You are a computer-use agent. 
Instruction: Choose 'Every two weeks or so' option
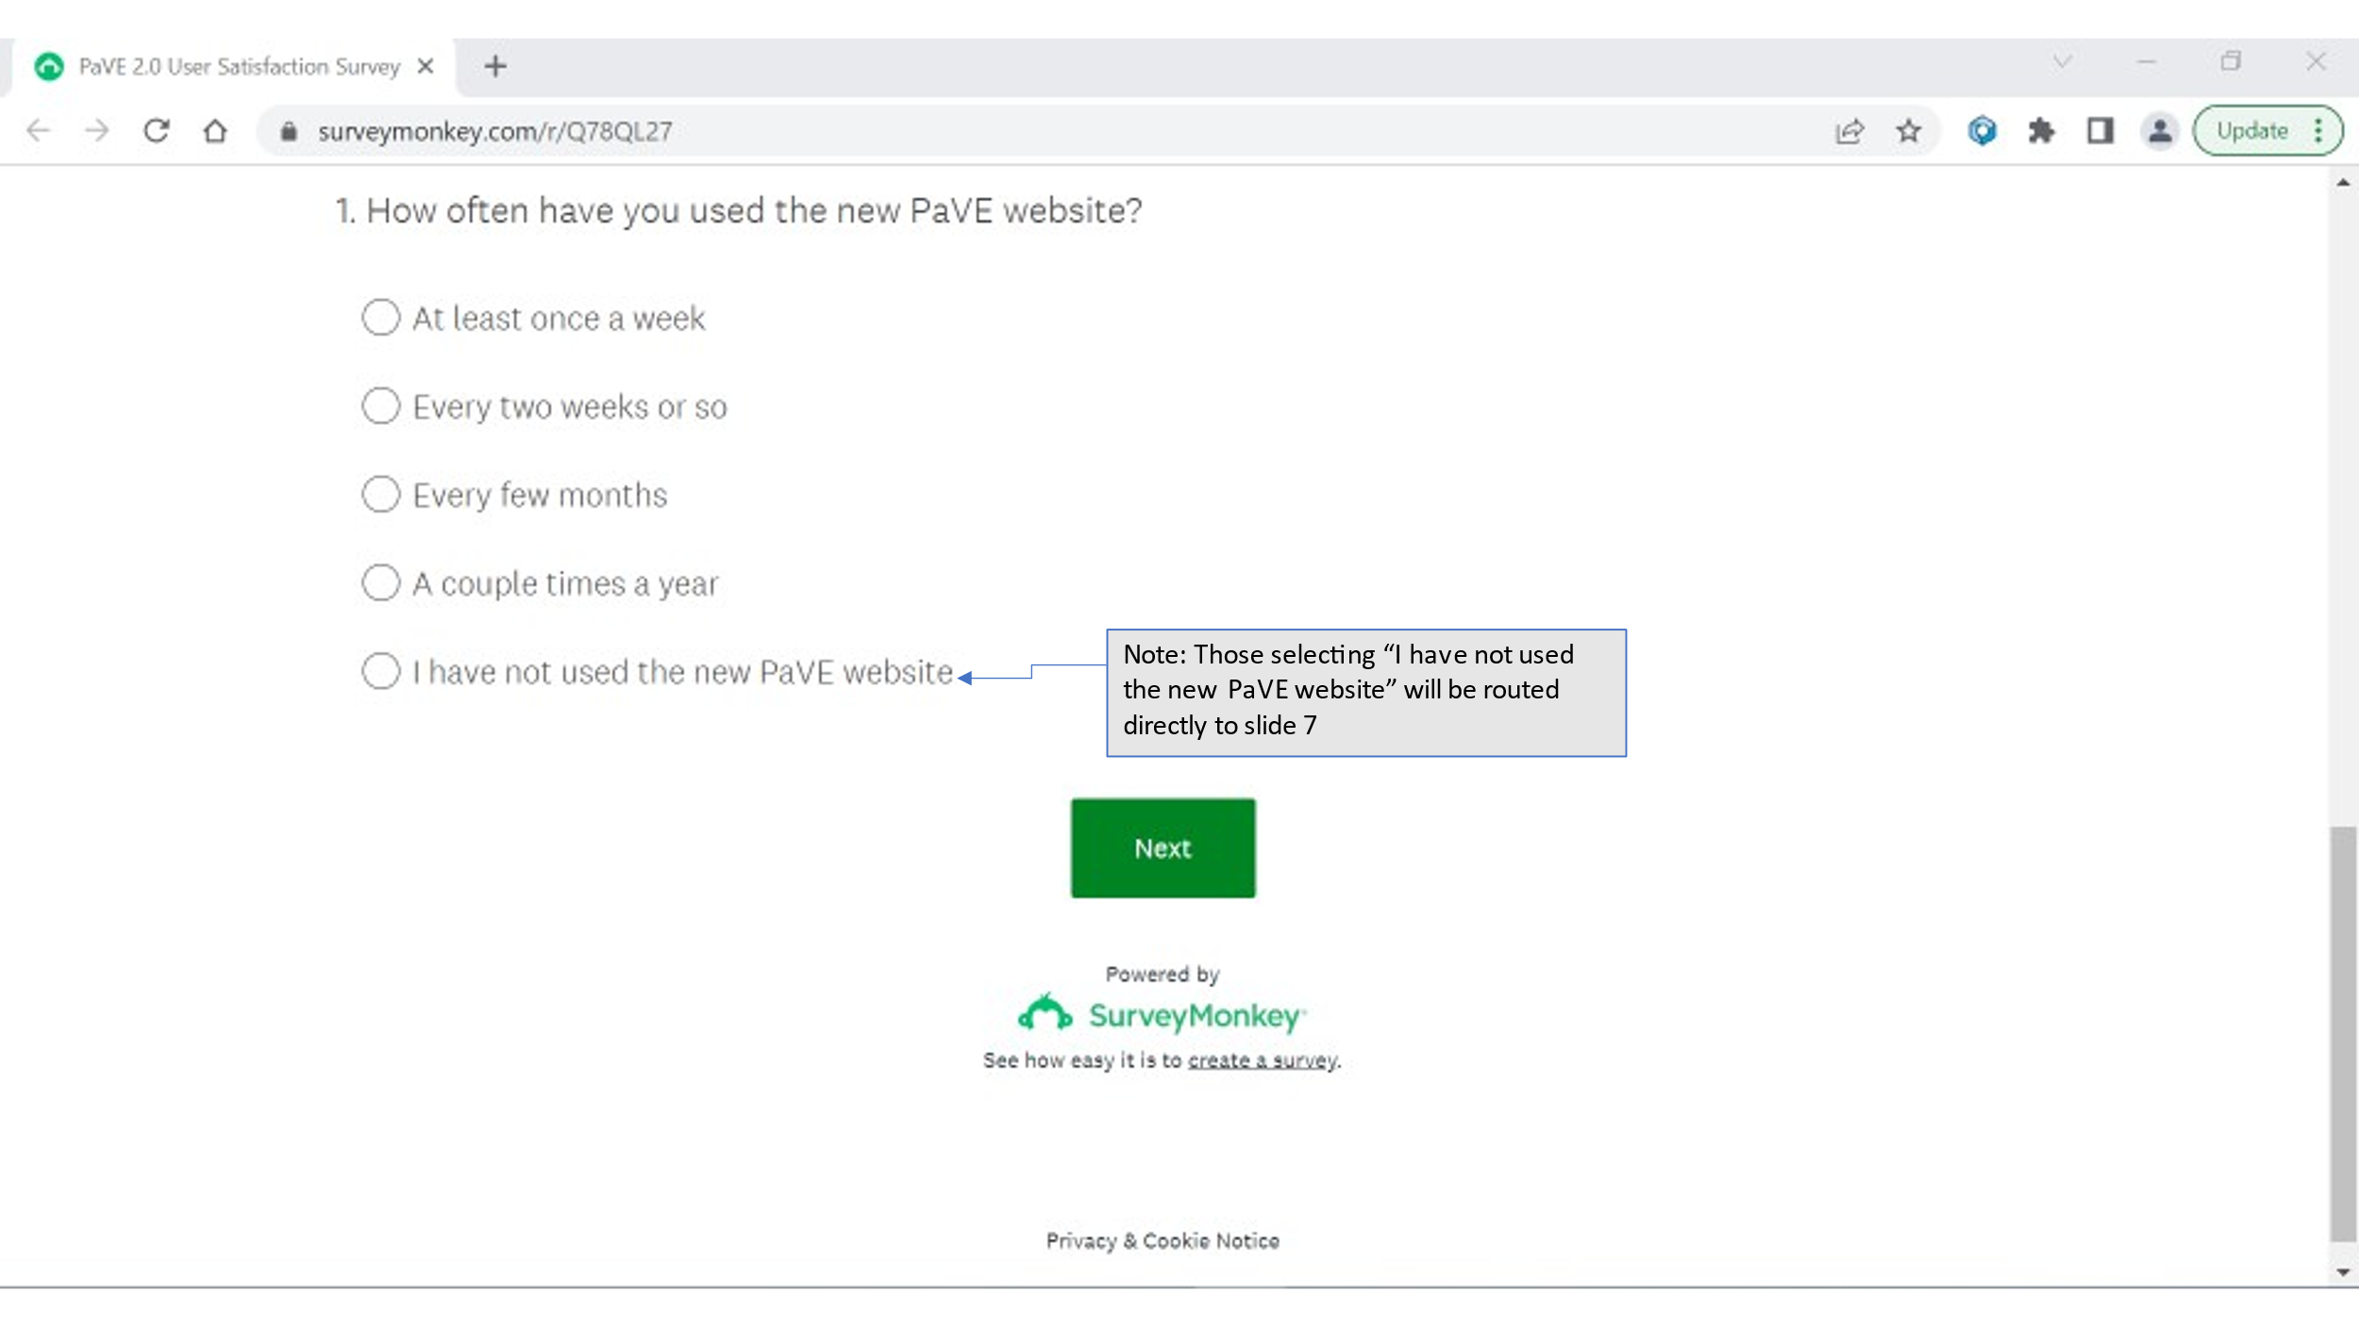381,406
